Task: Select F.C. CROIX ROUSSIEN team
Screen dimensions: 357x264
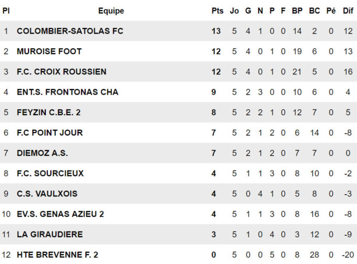Action: pyautogui.click(x=61, y=72)
